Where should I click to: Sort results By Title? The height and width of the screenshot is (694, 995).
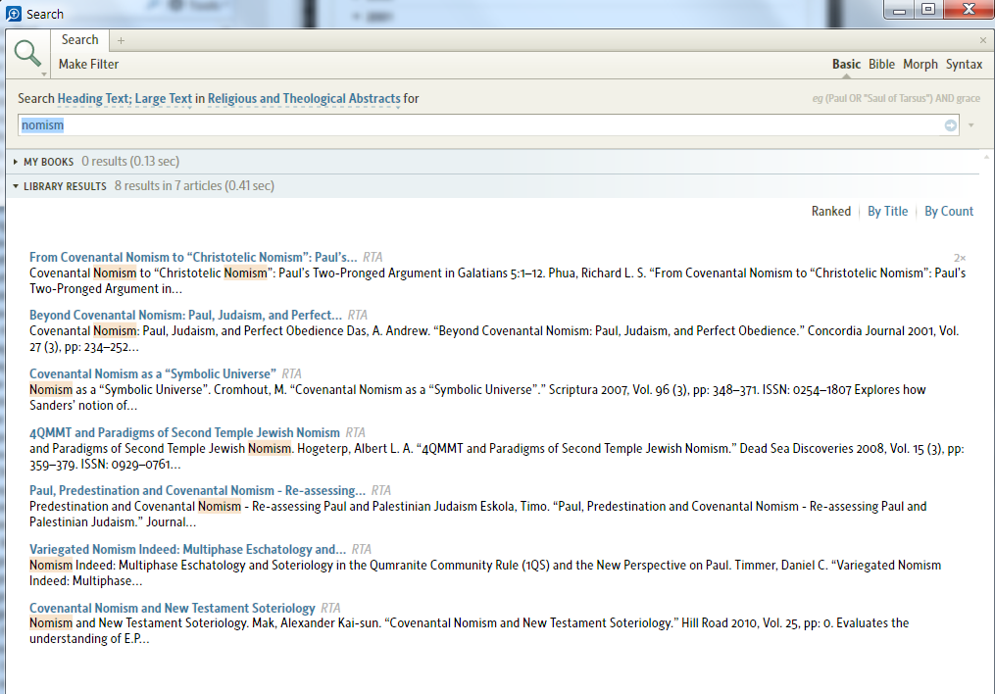tap(888, 212)
